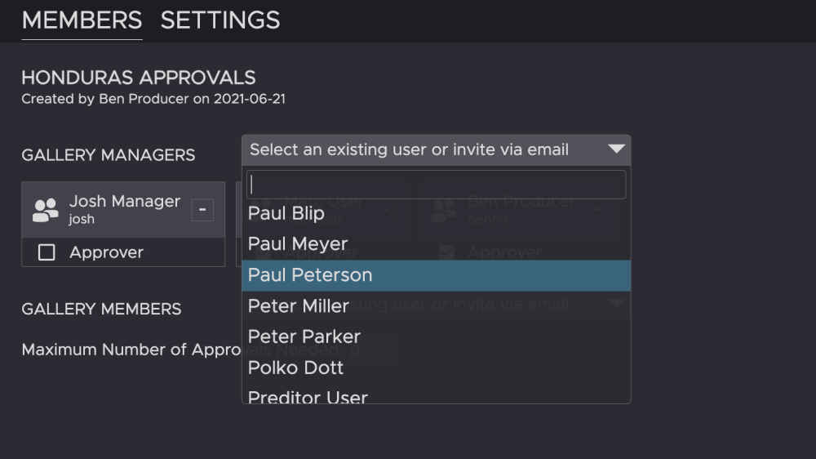Screen dimensions: 816x459
Task: Select Paul Blip from the user list
Action: click(x=286, y=214)
